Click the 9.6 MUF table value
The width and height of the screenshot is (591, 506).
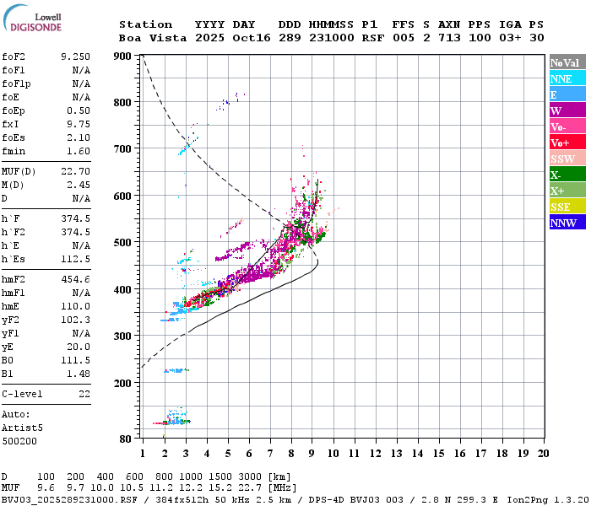tap(46, 488)
